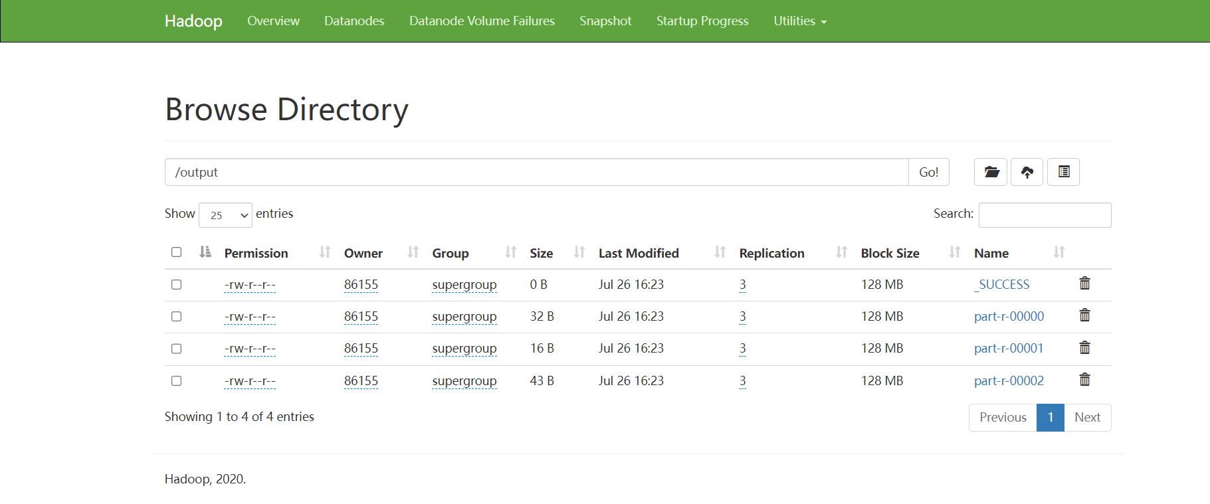1210x504 pixels.
Task: Edit permission -rw-r--r-- of _SUCCESS row
Action: [250, 285]
